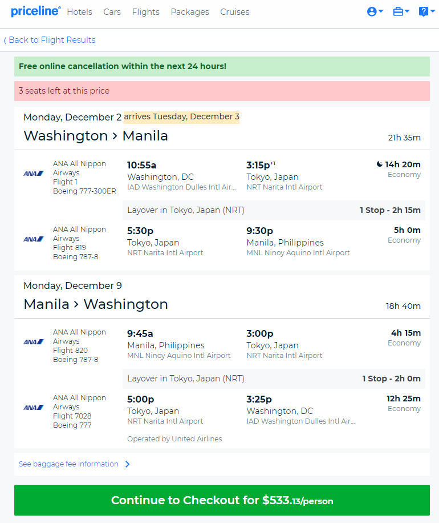Click the ANA logo for Flight 819
Image resolution: width=439 pixels, height=523 pixels.
pyautogui.click(x=33, y=239)
